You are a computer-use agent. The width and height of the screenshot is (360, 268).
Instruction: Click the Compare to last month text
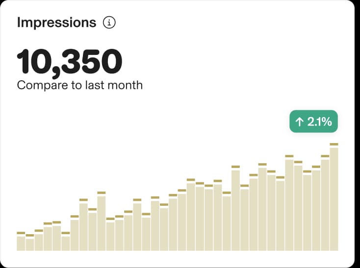coord(79,85)
